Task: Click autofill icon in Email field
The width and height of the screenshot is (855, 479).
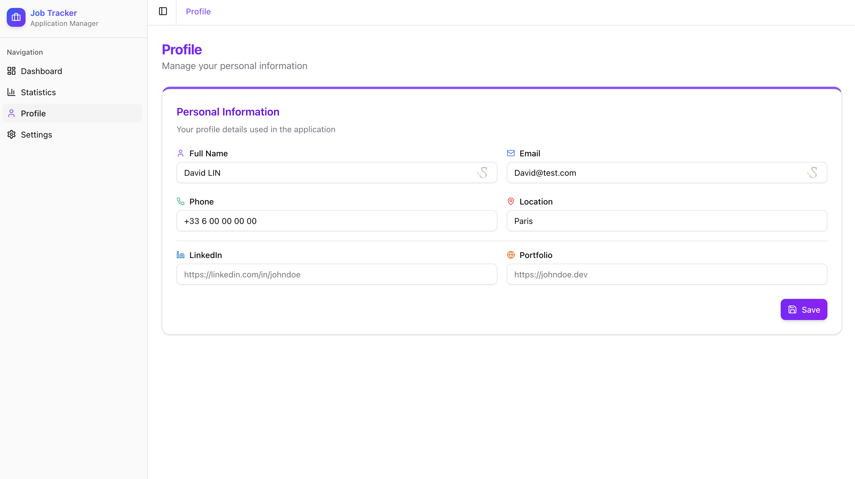Action: [x=812, y=173]
